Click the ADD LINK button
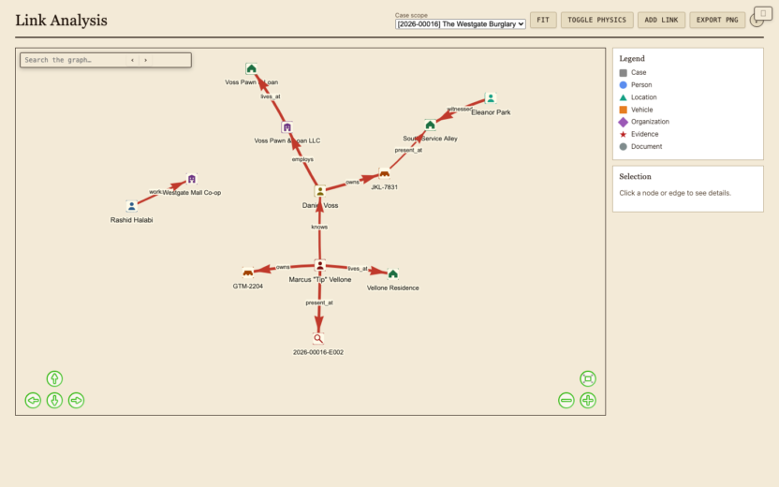The height and width of the screenshot is (487, 779). [661, 20]
